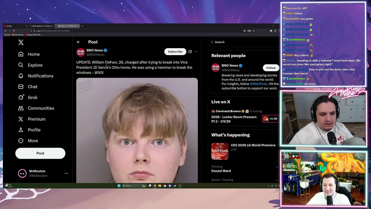The width and height of the screenshot is (371, 209).
Task: Open a new browser tab
Action: [82, 26]
